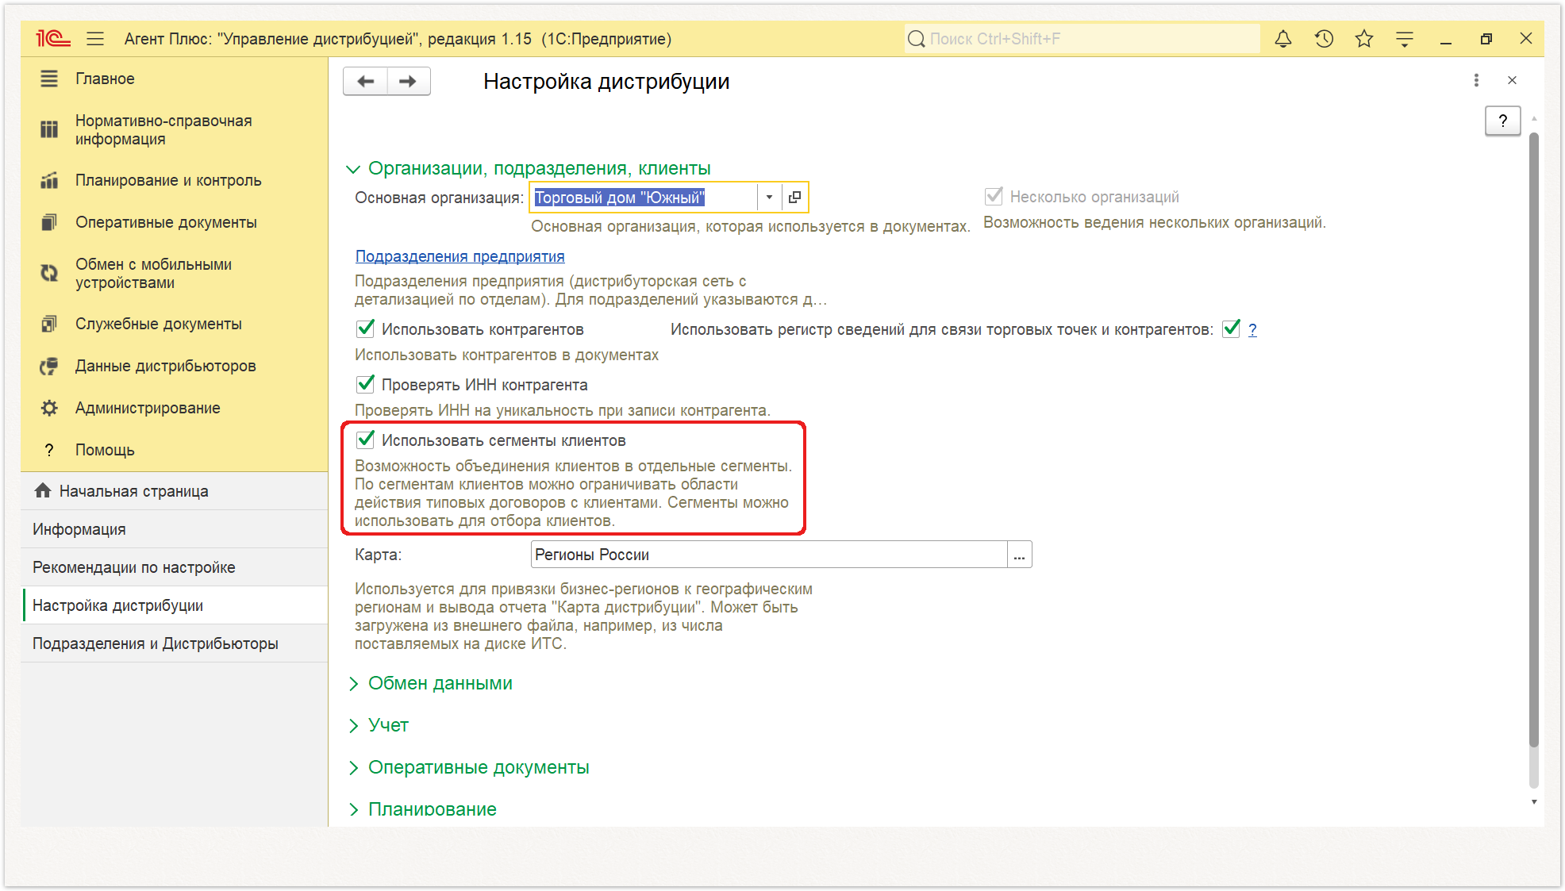Expand Обмен данными section
This screenshot has height=891, width=1565.
pyautogui.click(x=353, y=684)
